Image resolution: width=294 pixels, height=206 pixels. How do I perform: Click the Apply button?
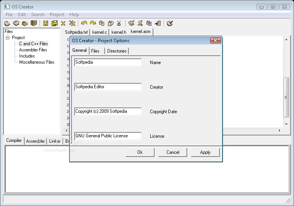click(205, 152)
